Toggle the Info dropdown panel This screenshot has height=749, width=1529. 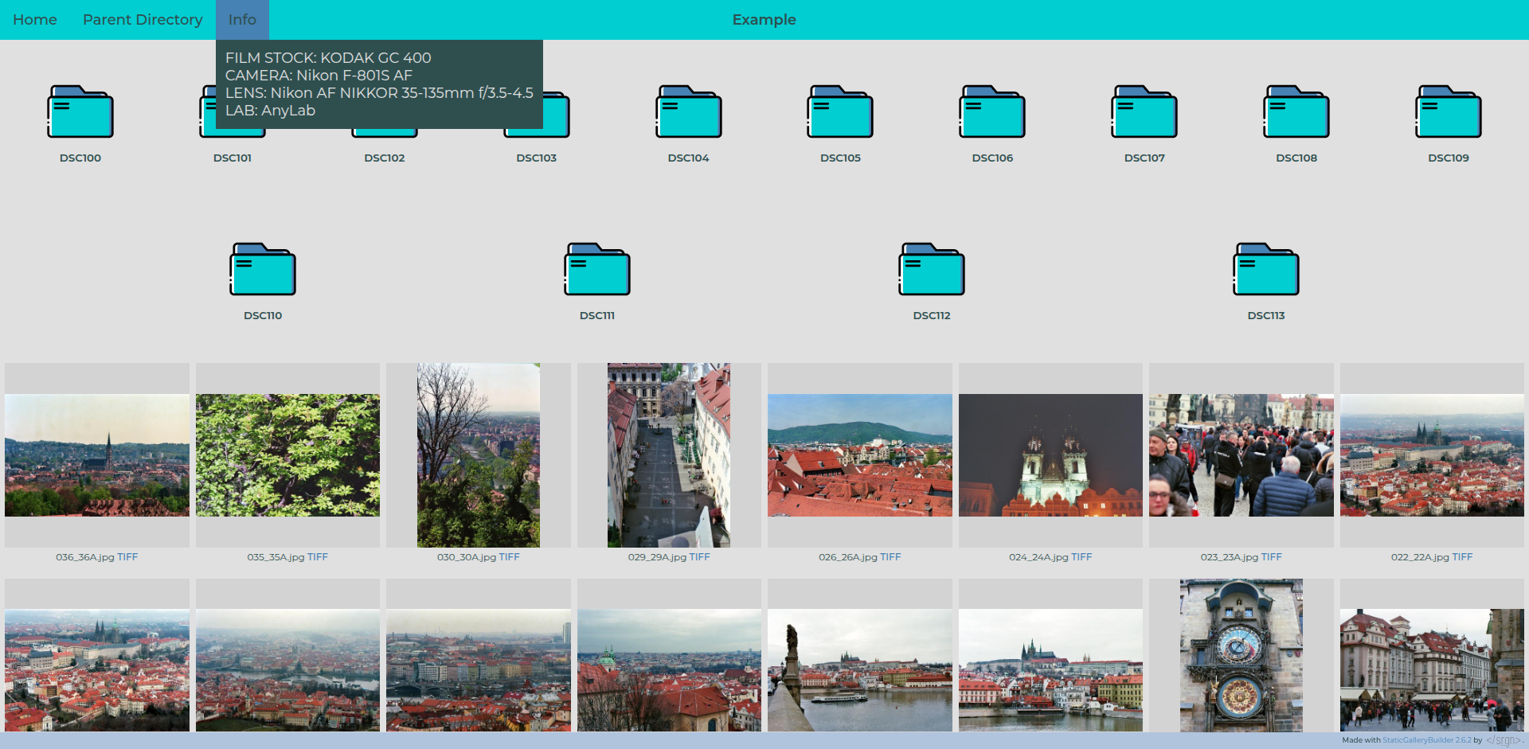pos(242,20)
